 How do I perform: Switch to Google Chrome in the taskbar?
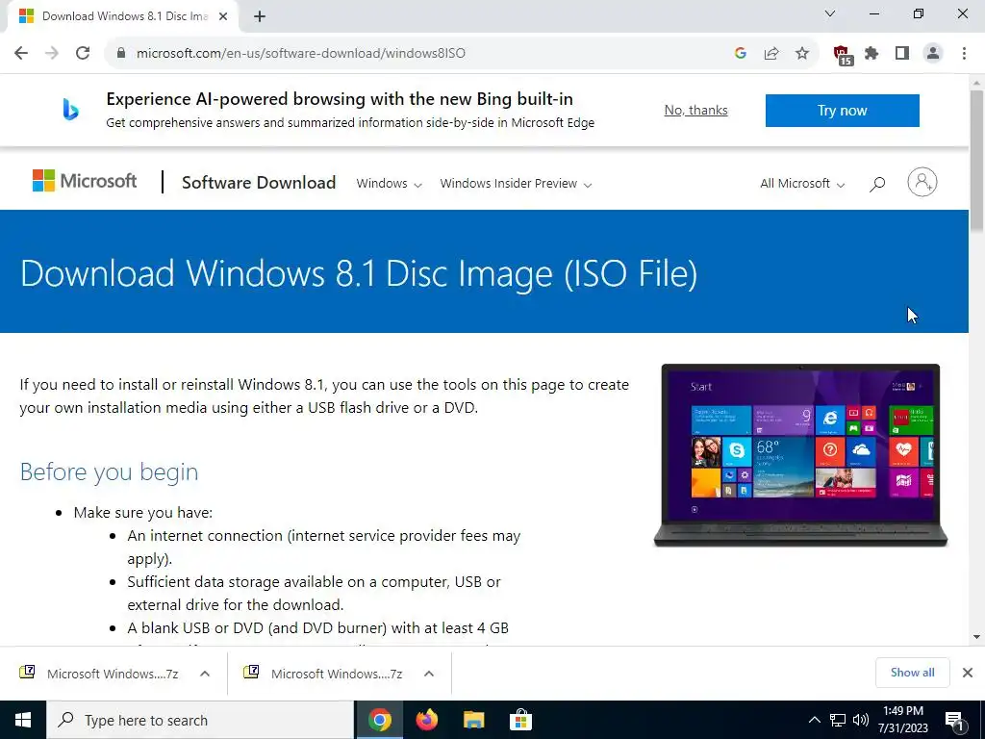point(379,720)
